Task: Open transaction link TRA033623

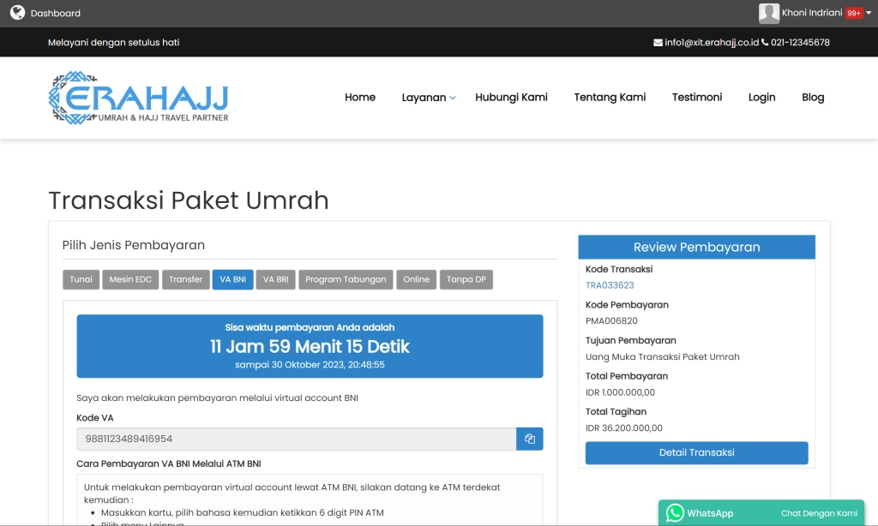Action: (610, 284)
